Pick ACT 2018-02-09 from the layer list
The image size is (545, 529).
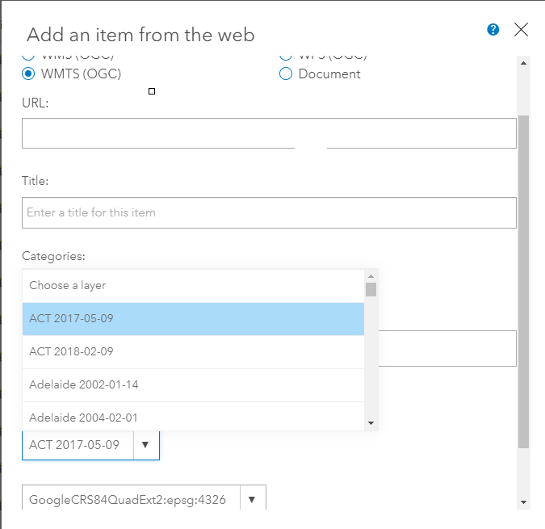click(193, 352)
